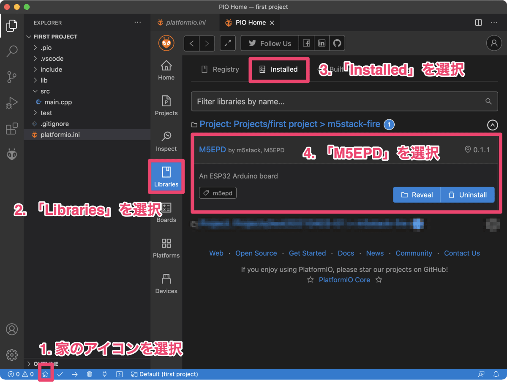Open PlatformIO GitHub page
Screen dimensions: 507x392
pyautogui.click(x=337, y=43)
